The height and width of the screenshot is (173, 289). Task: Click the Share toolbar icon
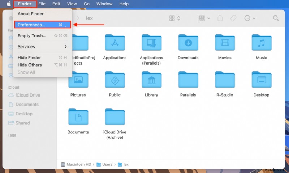pos(220,18)
